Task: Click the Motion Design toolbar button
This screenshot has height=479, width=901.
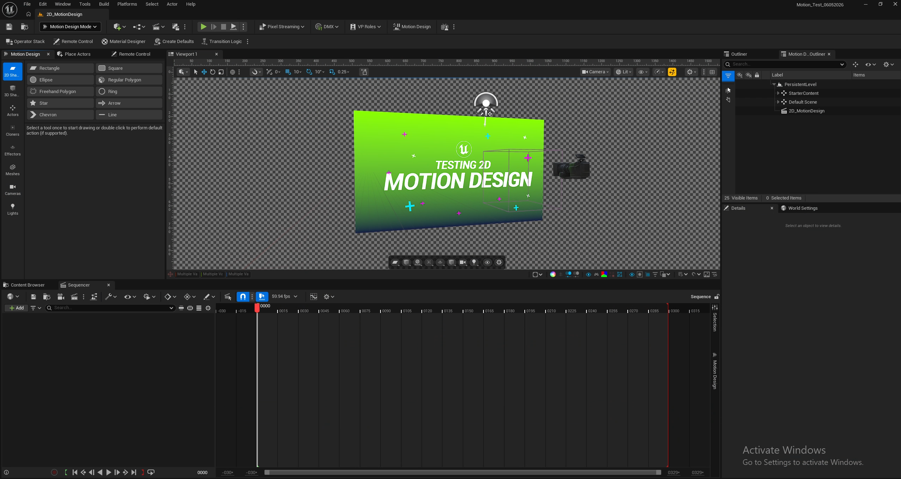Action: 412,27
